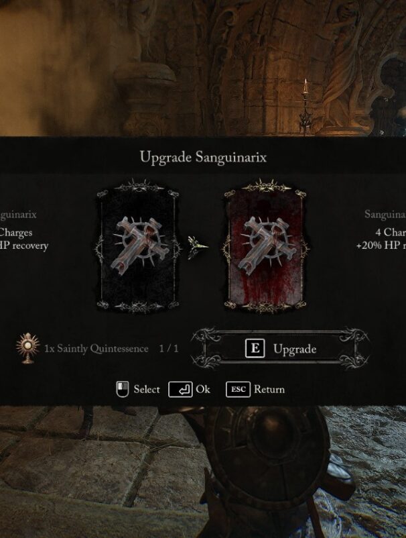Select the current Sanguinarix card on dark background

point(139,246)
